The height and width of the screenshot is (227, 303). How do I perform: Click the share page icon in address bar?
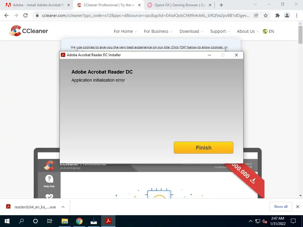256,15
